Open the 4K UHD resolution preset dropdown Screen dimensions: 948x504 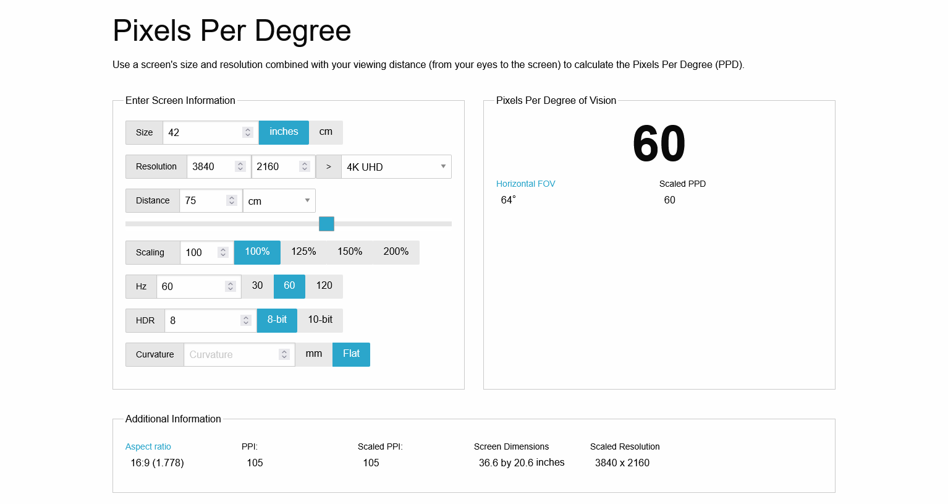coord(396,166)
